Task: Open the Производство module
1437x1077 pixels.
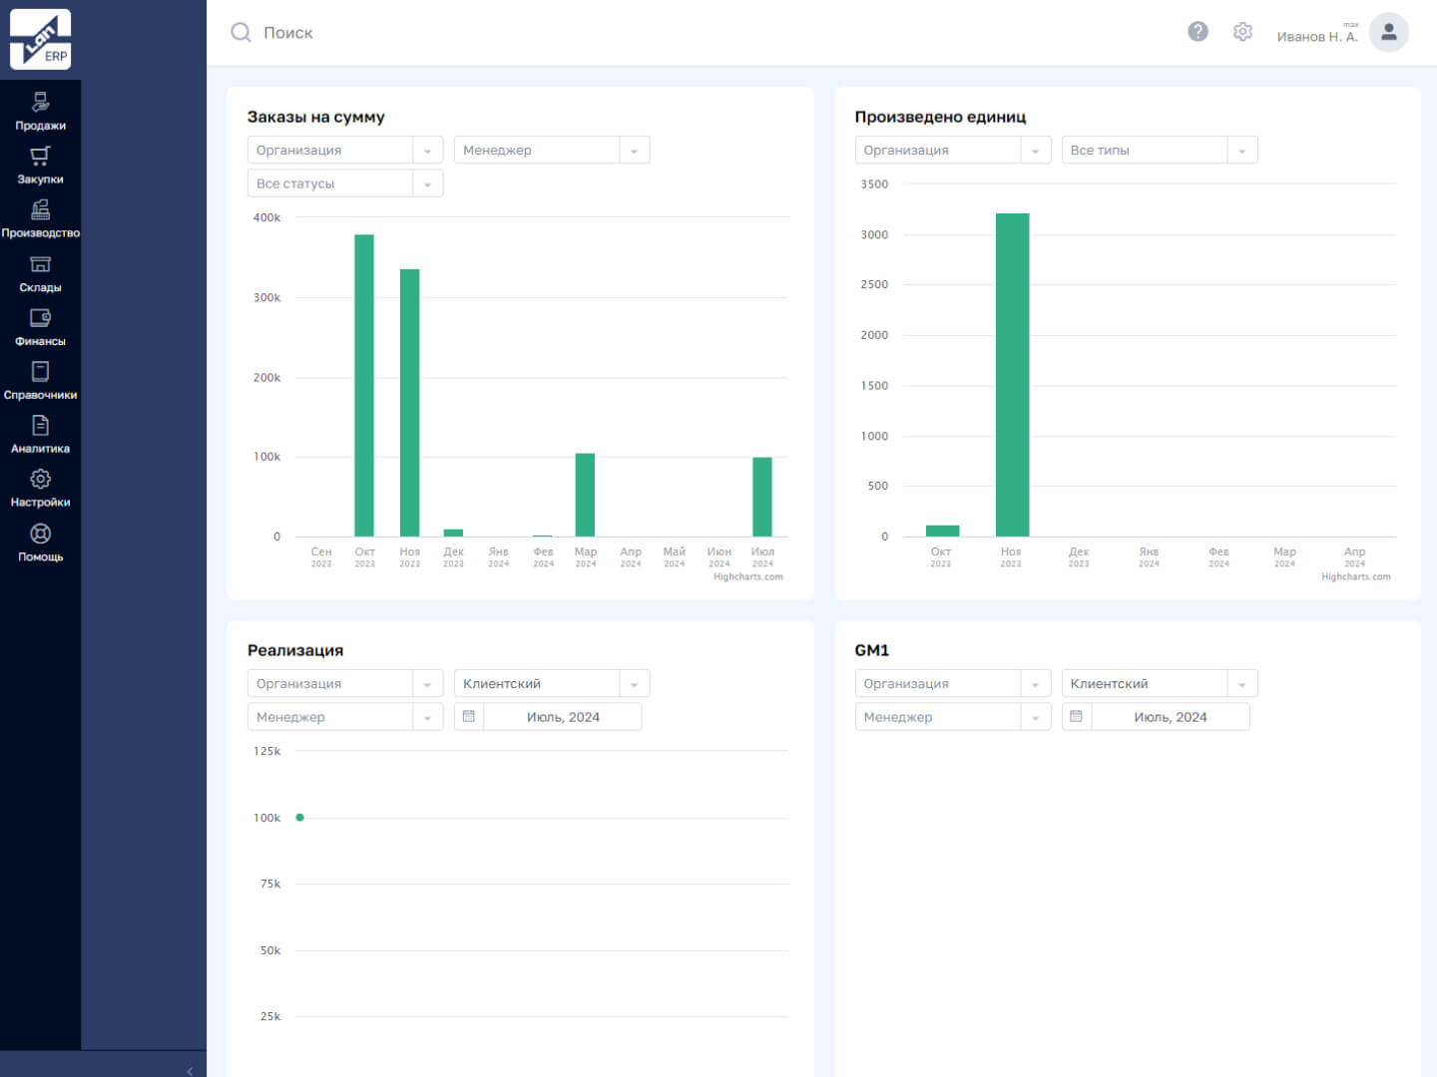Action: click(40, 219)
